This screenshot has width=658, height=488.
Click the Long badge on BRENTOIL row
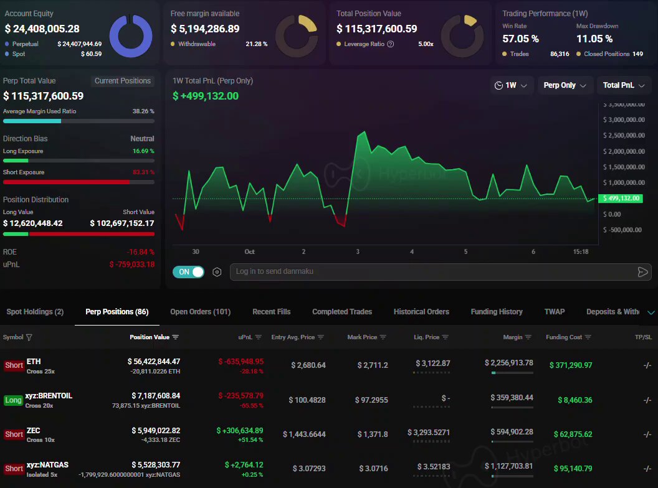point(13,400)
